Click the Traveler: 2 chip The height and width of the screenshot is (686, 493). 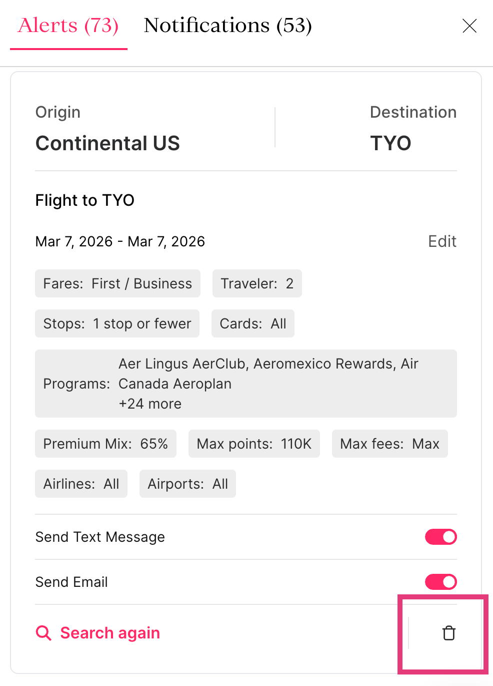click(257, 283)
